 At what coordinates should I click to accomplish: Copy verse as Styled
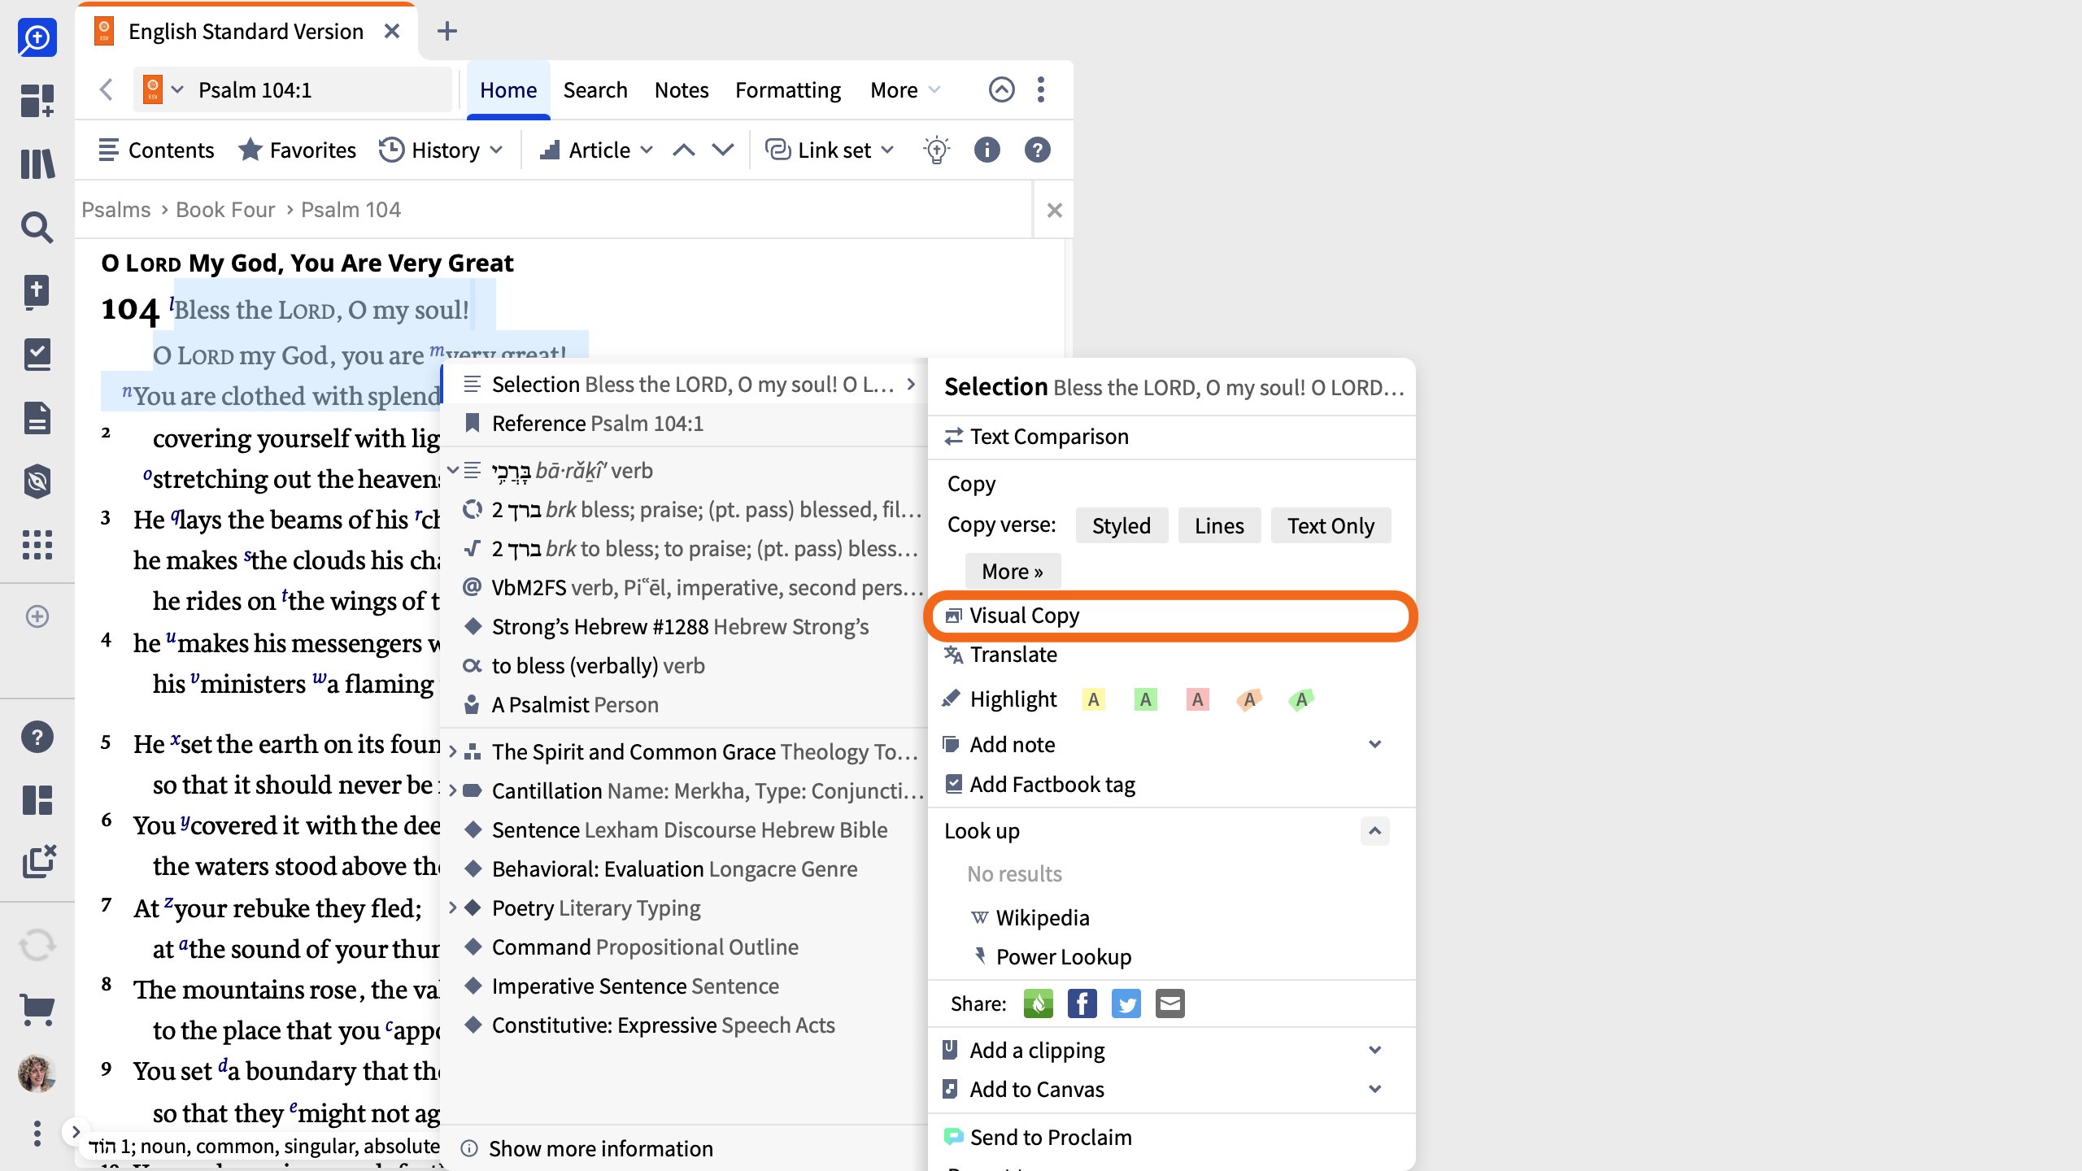1122,526
